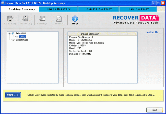166x114 pixels.
Task: Click the Save Log toolbar icon
Action: coord(26,19)
